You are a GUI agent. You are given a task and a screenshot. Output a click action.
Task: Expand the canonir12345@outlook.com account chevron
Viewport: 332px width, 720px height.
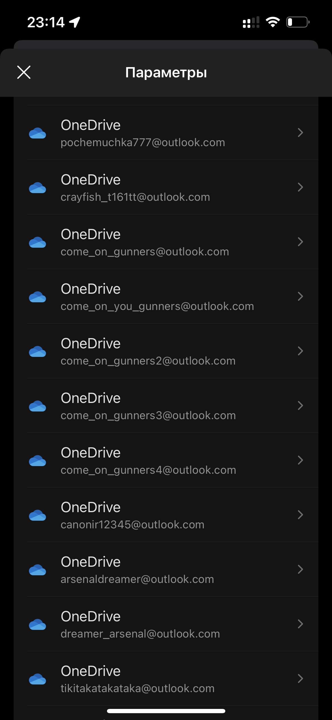(301, 515)
